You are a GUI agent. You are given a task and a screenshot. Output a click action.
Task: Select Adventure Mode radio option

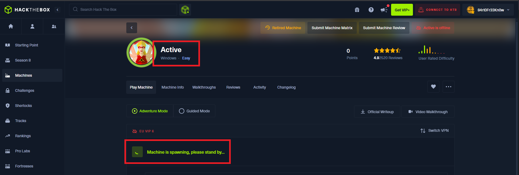point(150,111)
